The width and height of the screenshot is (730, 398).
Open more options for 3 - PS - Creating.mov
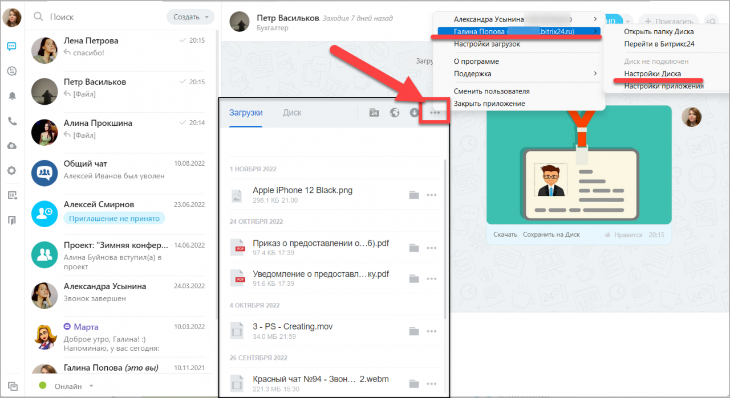[432, 331]
